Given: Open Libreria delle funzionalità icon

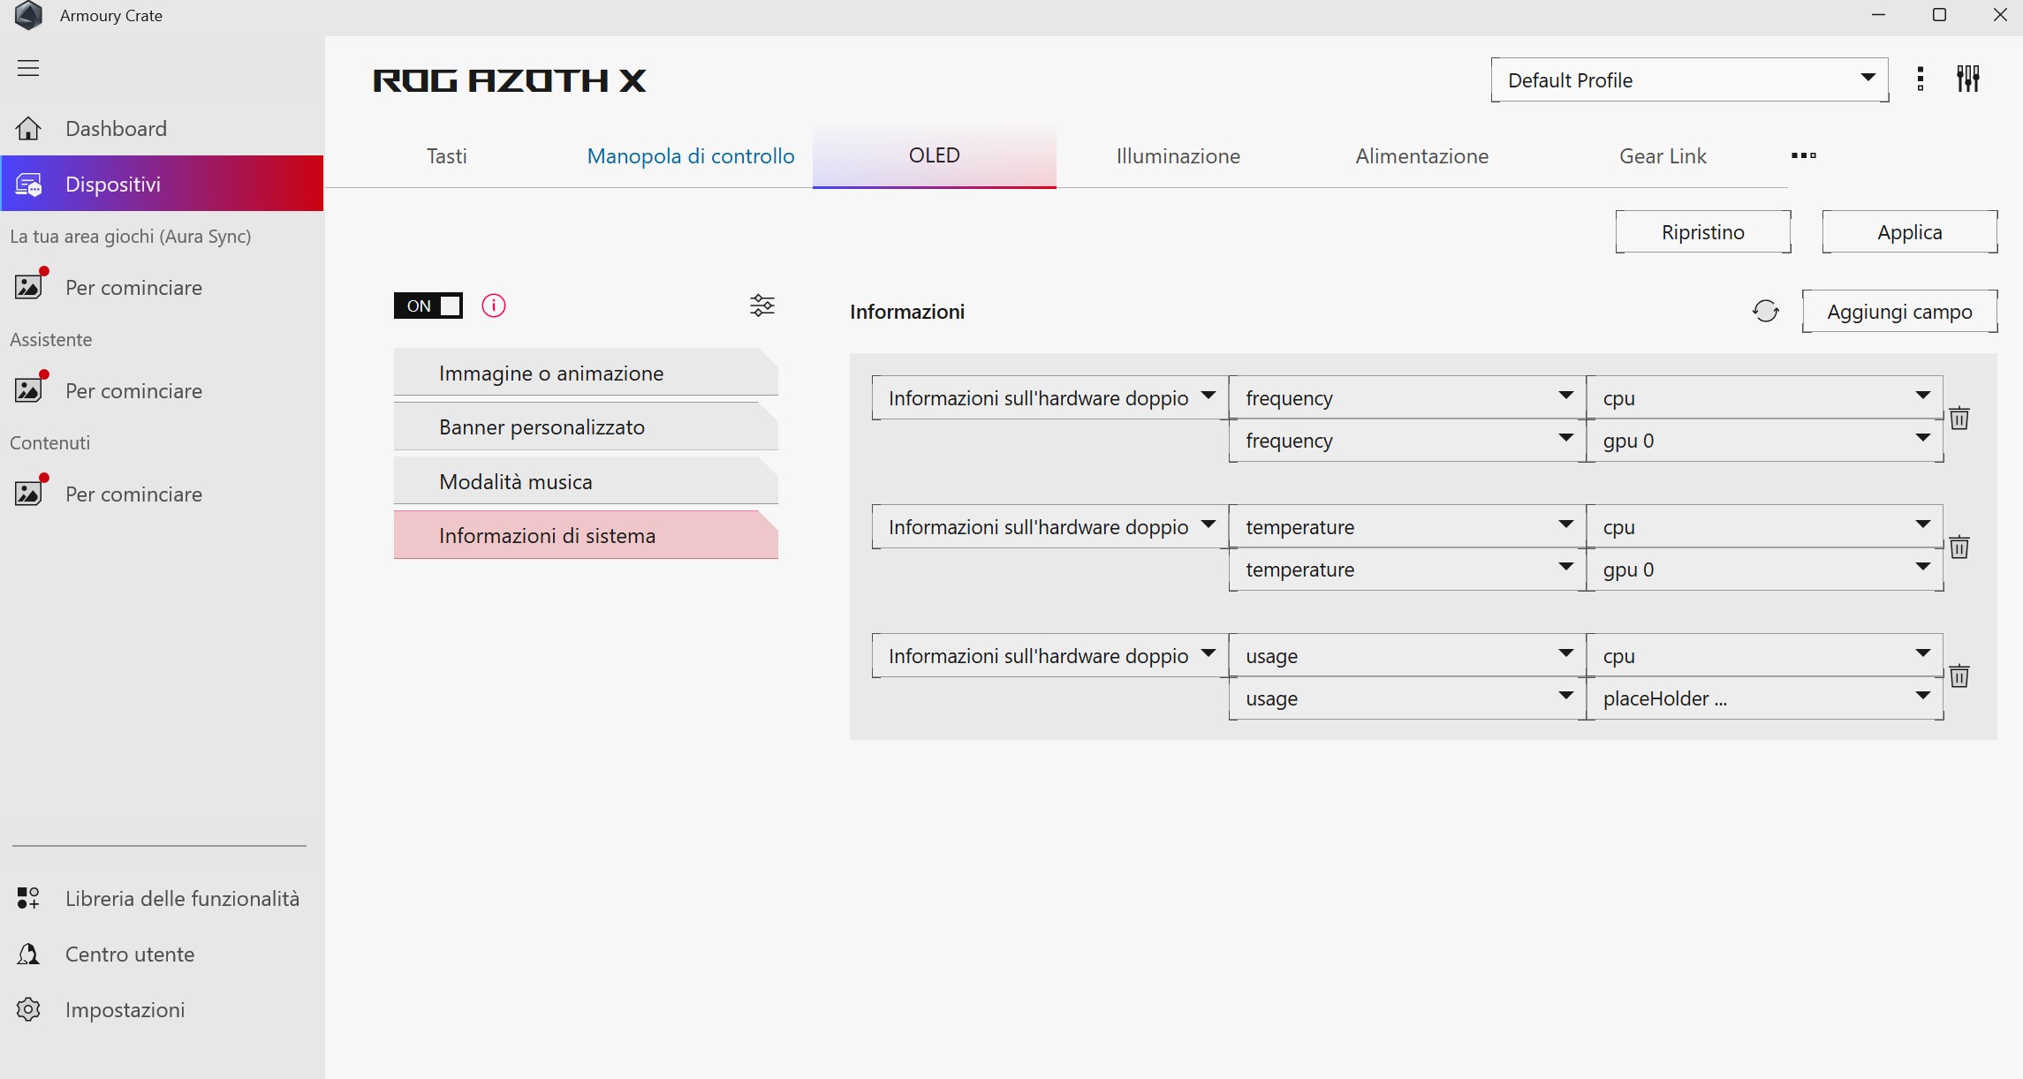Looking at the screenshot, I should (28, 898).
